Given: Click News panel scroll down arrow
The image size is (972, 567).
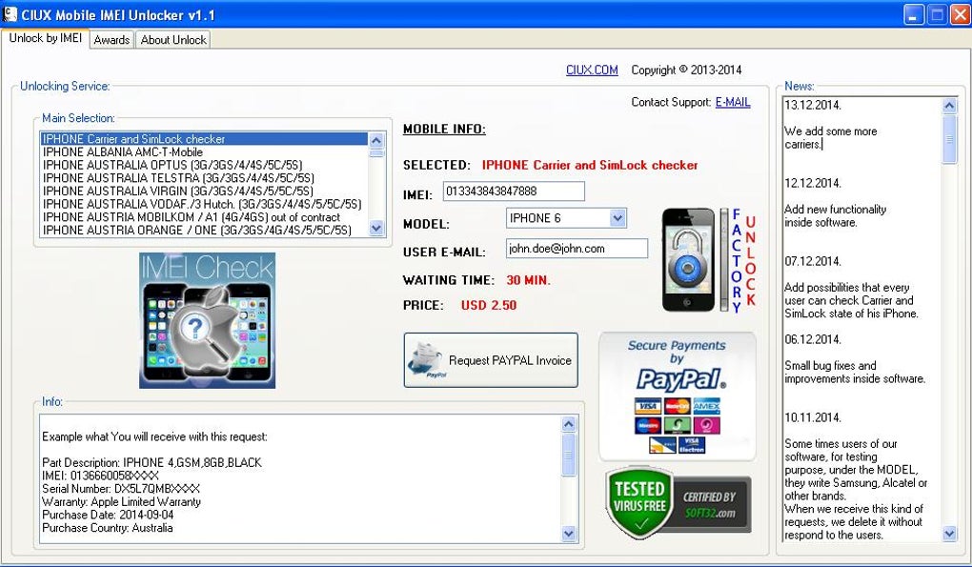Looking at the screenshot, I should click(949, 533).
